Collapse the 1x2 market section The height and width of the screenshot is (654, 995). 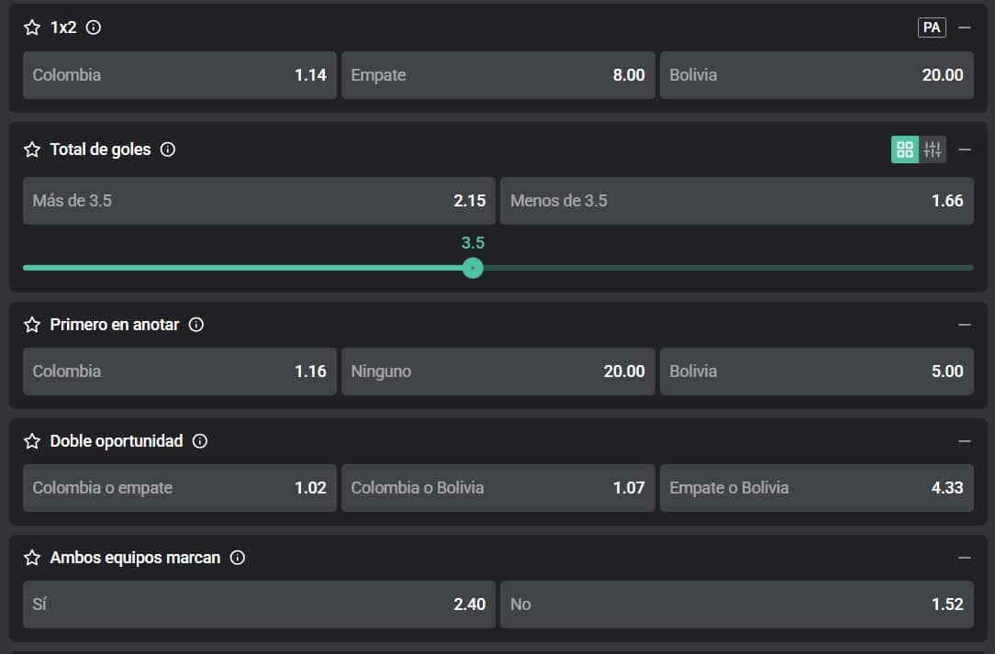click(964, 28)
